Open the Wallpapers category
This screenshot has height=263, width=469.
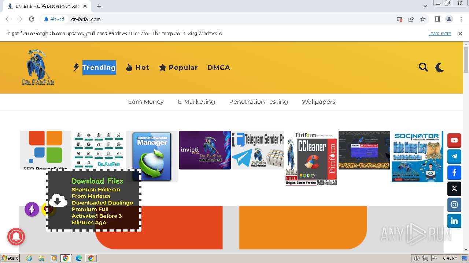pyautogui.click(x=319, y=102)
